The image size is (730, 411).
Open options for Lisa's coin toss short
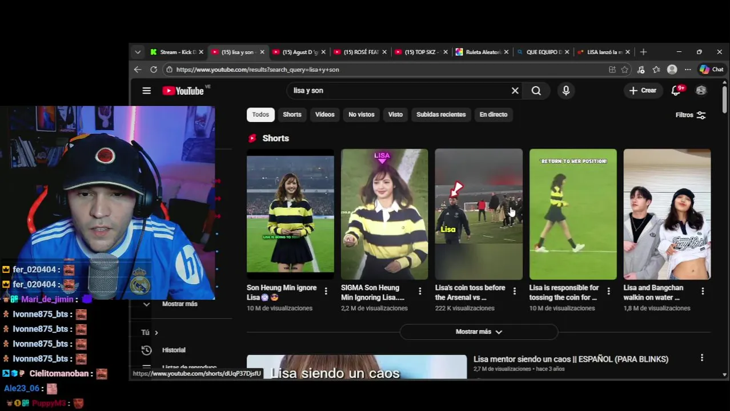click(x=514, y=291)
